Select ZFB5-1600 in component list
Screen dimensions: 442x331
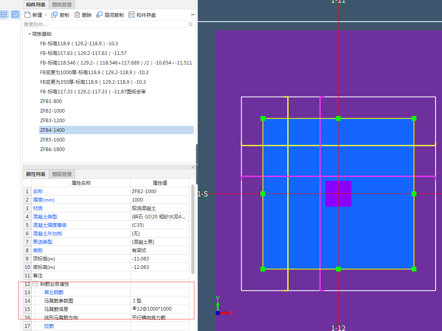point(52,140)
